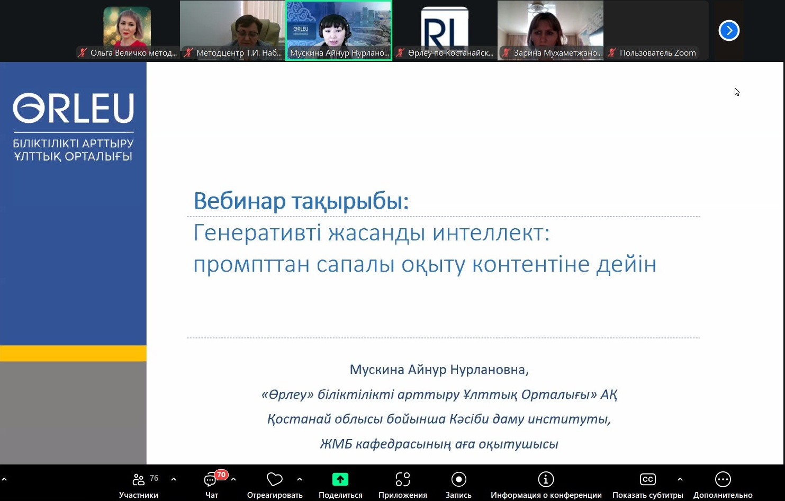Expand the arrow next to Участники

click(x=174, y=479)
